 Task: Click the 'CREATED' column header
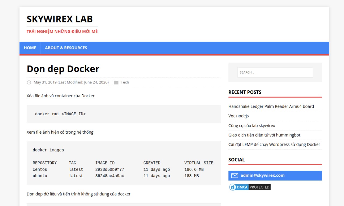point(152,163)
